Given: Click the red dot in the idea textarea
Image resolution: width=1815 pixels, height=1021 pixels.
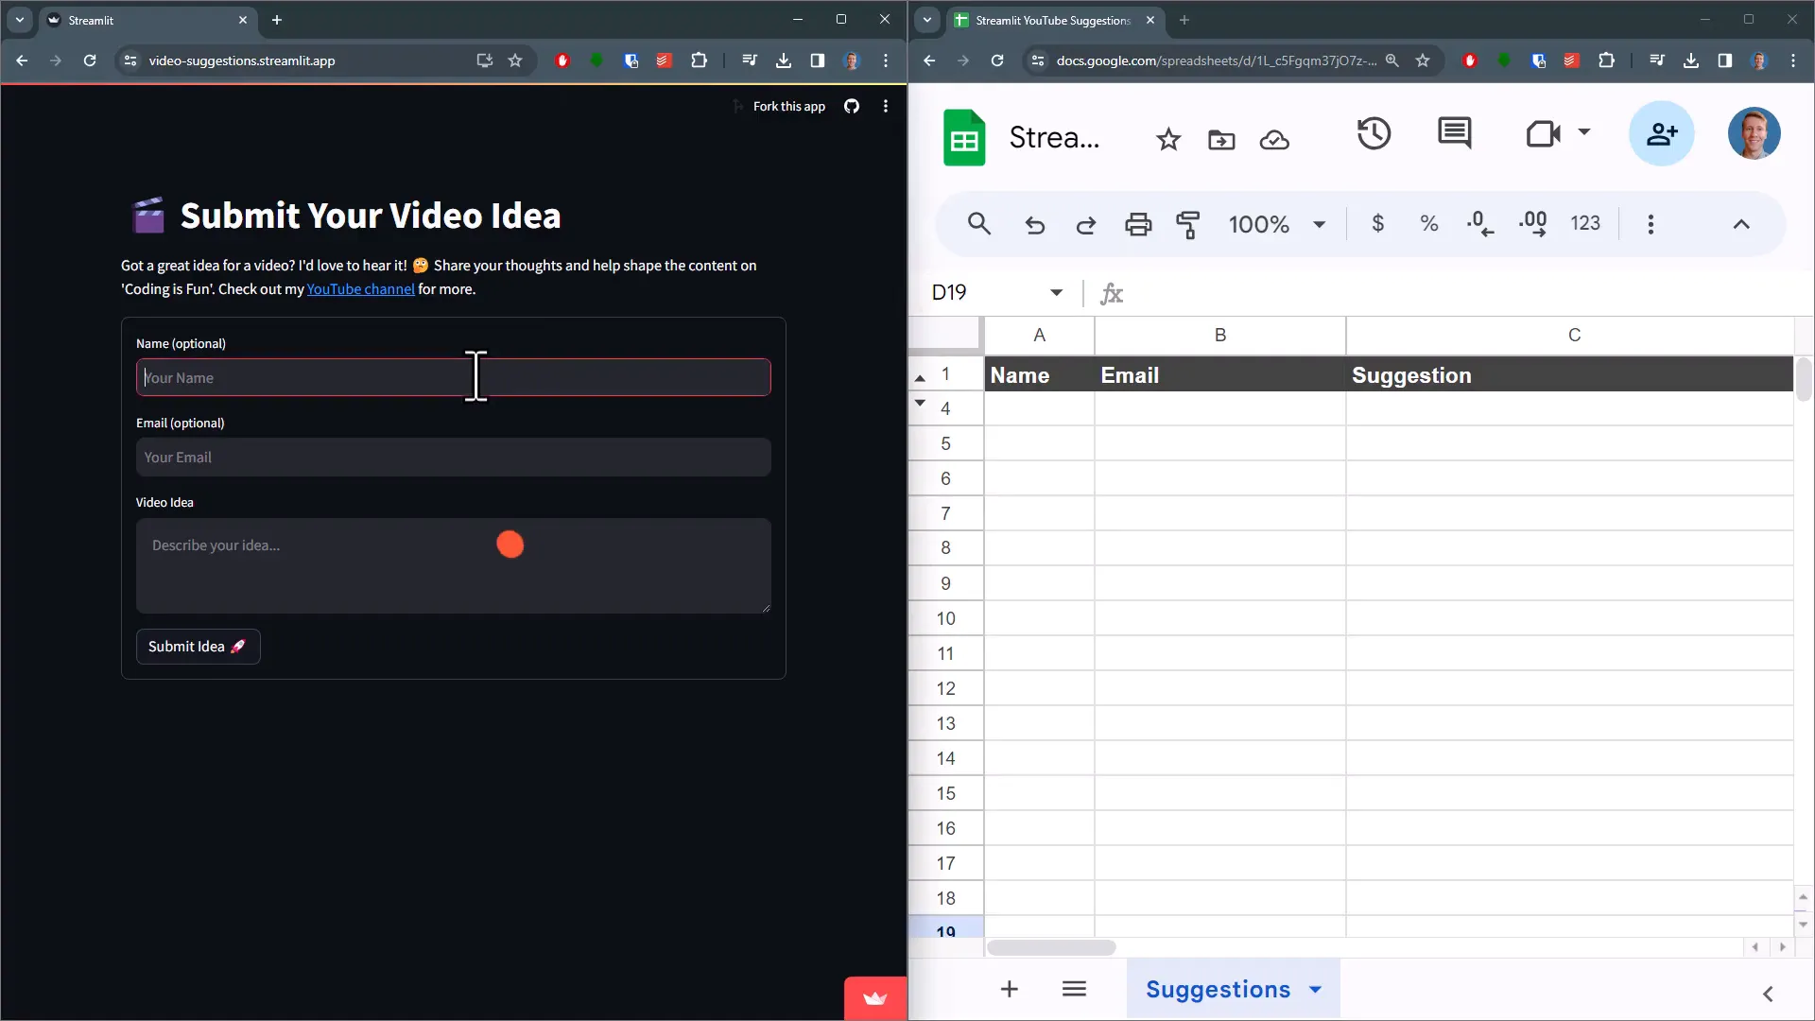Looking at the screenshot, I should click(510, 545).
